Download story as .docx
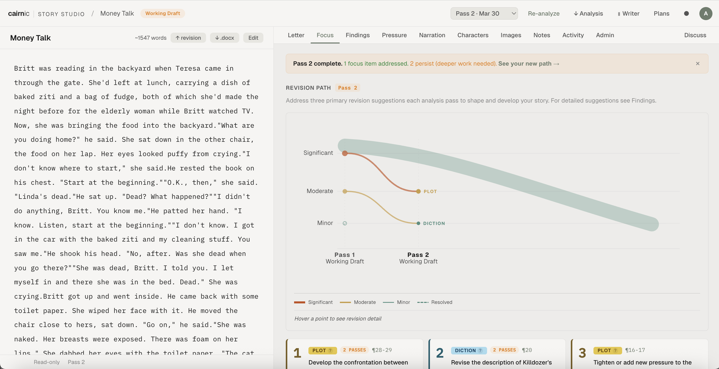The width and height of the screenshot is (719, 369). (x=224, y=38)
